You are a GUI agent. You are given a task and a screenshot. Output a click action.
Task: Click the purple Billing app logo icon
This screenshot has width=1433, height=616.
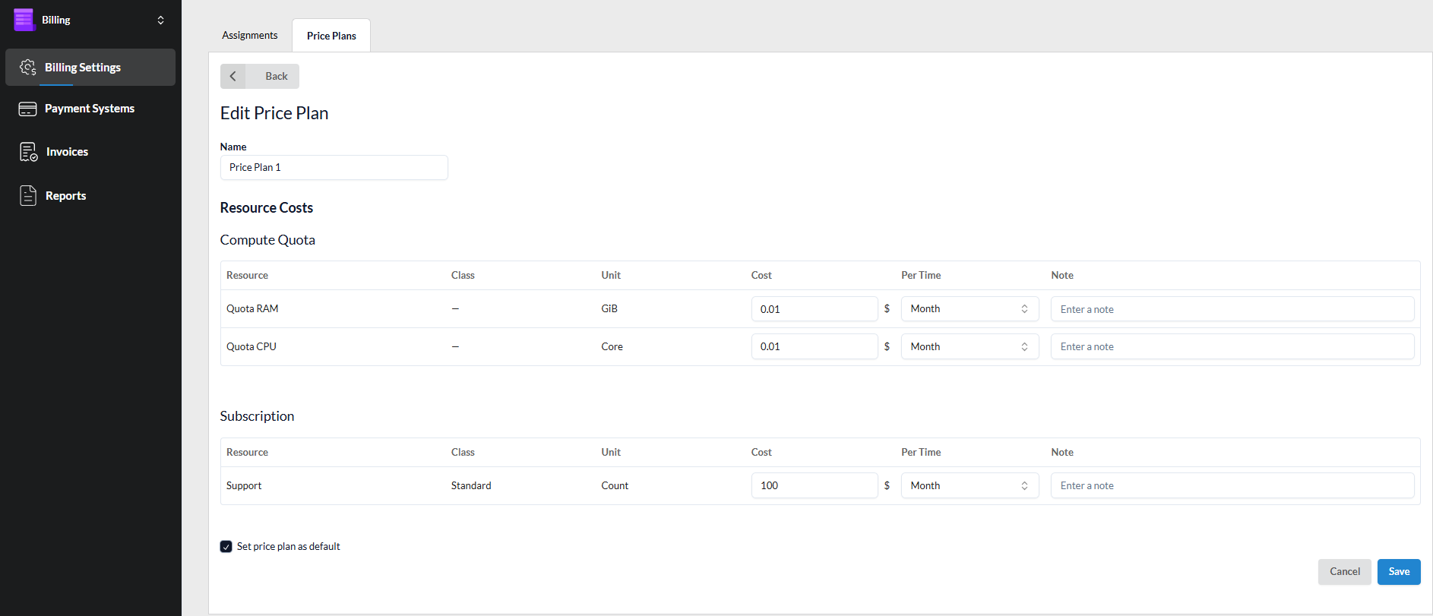[x=24, y=20]
